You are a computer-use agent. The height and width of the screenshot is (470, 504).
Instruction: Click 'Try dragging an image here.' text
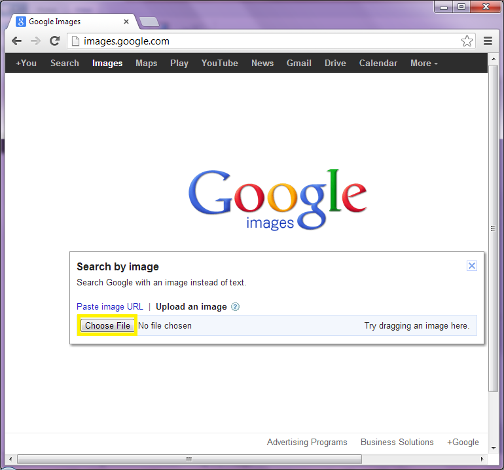417,325
